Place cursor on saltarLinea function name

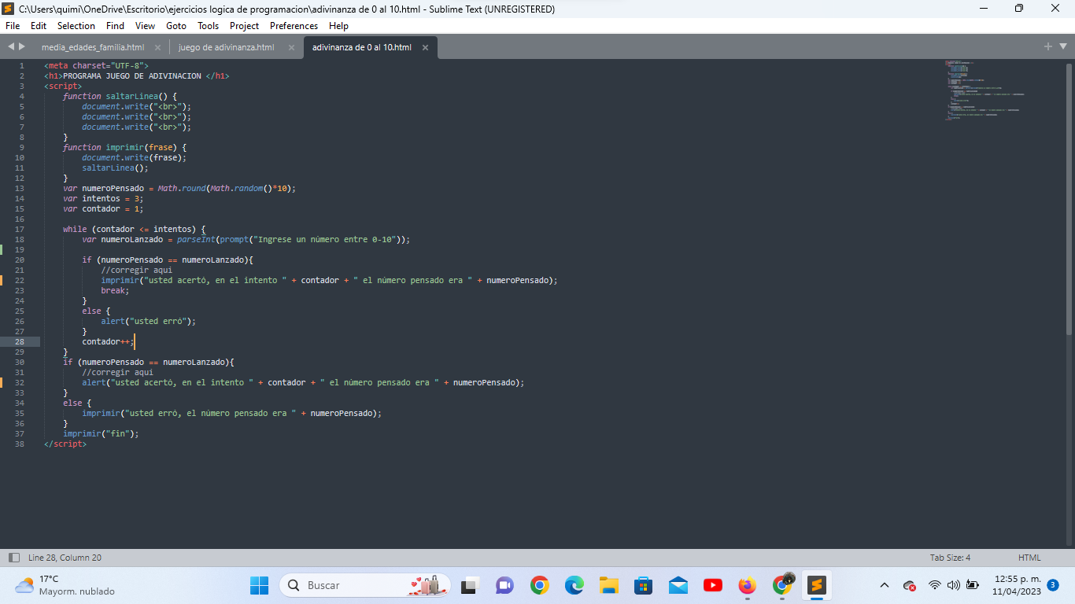click(132, 96)
